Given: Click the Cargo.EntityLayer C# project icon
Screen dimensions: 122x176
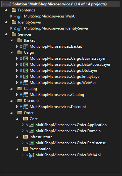Looking at the screenshot, I should pyautogui.click(x=25, y=77).
